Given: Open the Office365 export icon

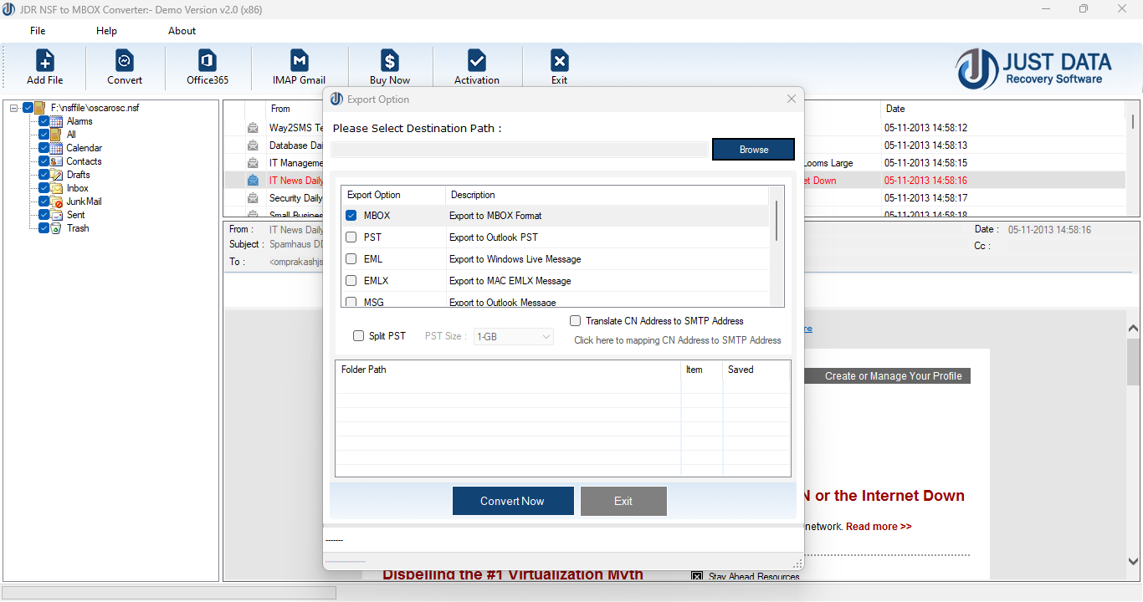Looking at the screenshot, I should [x=208, y=61].
